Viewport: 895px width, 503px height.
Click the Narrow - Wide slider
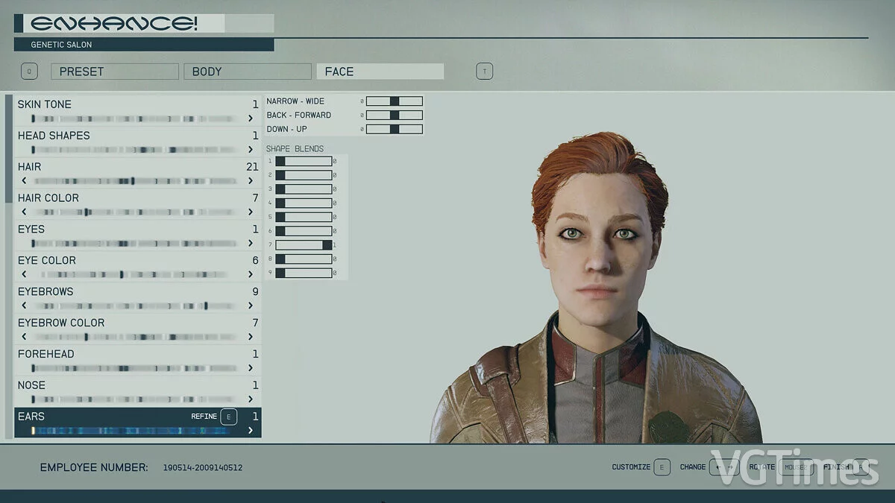(x=394, y=101)
